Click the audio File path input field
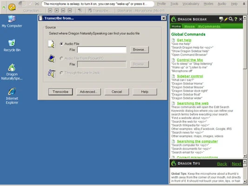 tap(102, 50)
